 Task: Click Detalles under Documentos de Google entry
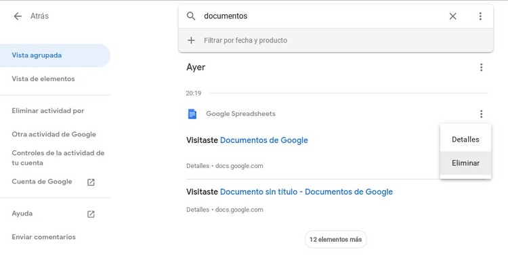(198, 166)
